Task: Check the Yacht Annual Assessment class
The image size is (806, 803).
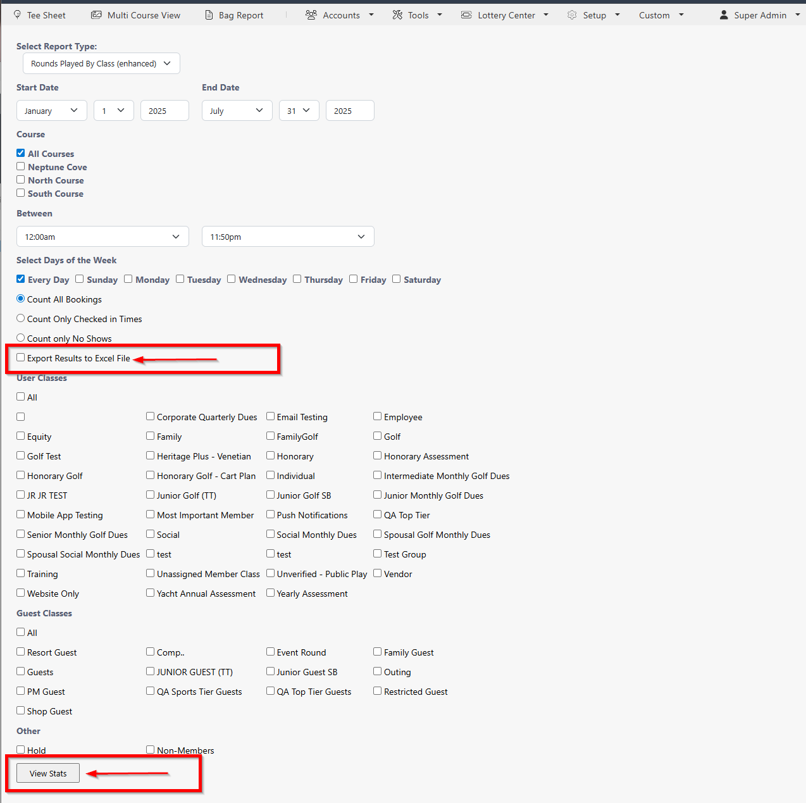Action: point(151,593)
